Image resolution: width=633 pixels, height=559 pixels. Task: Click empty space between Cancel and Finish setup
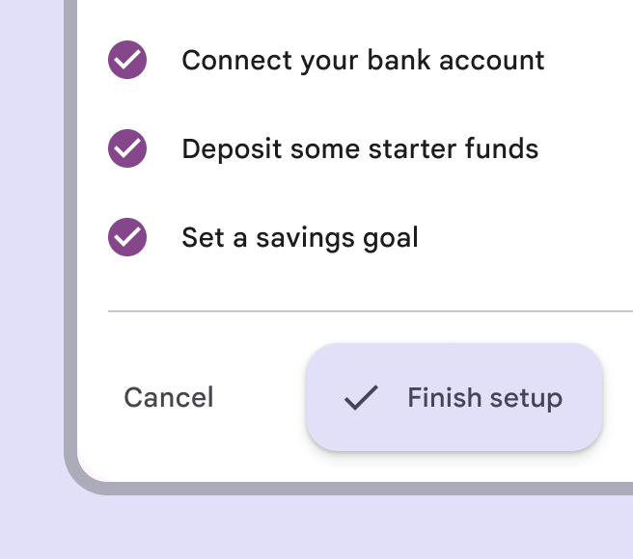pyautogui.click(x=261, y=397)
